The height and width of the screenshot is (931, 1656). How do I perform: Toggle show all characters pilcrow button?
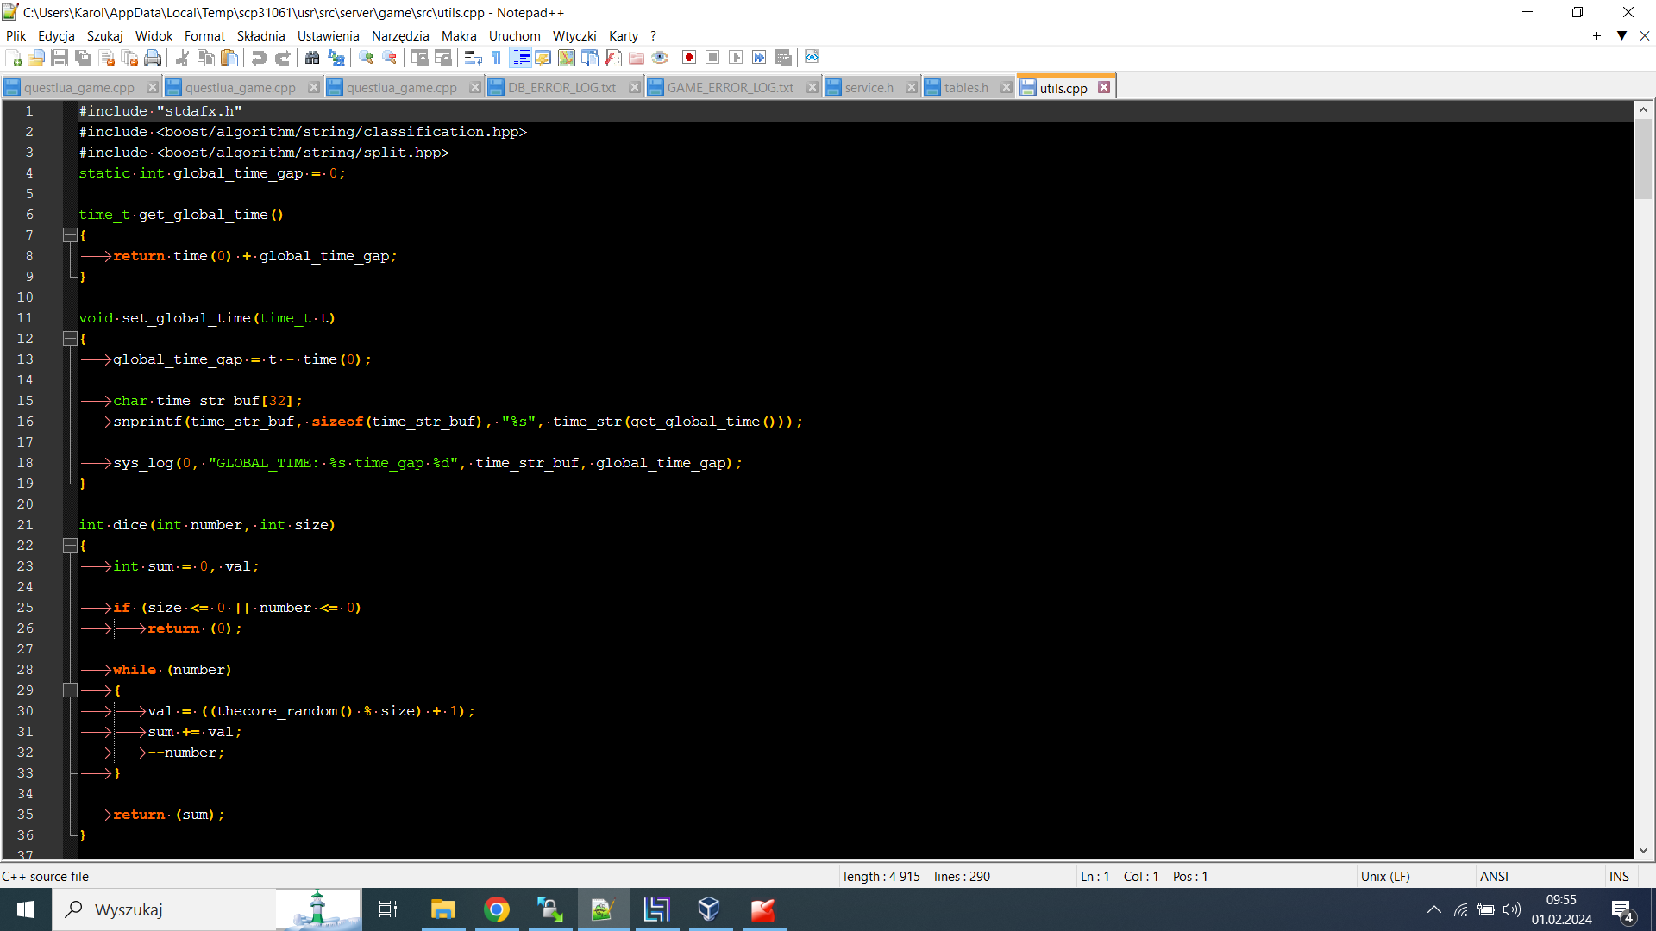(x=496, y=58)
